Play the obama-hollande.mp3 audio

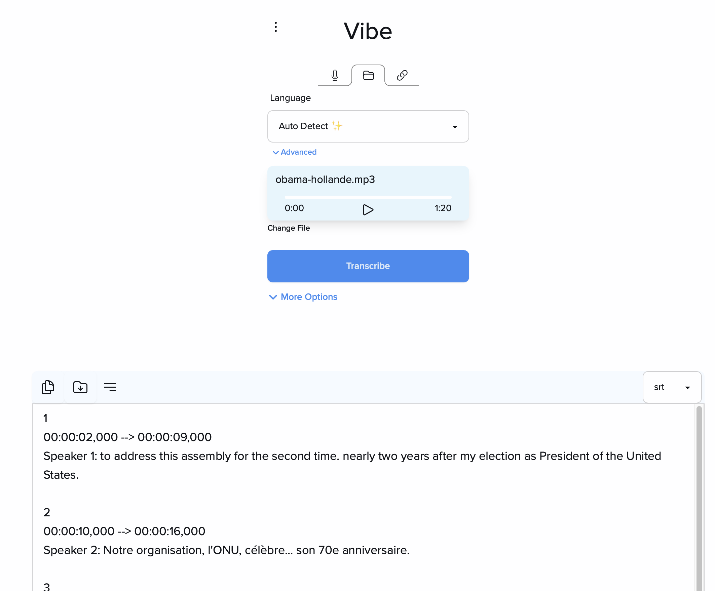(x=368, y=209)
